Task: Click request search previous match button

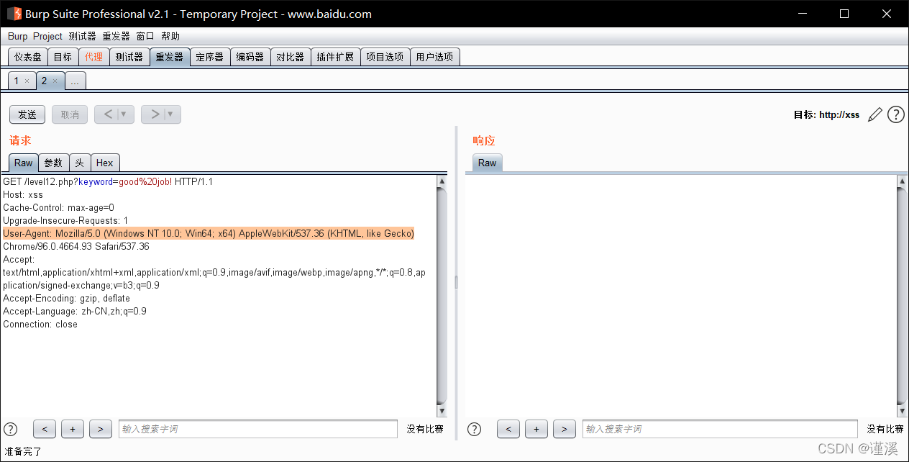Action: tap(45, 429)
